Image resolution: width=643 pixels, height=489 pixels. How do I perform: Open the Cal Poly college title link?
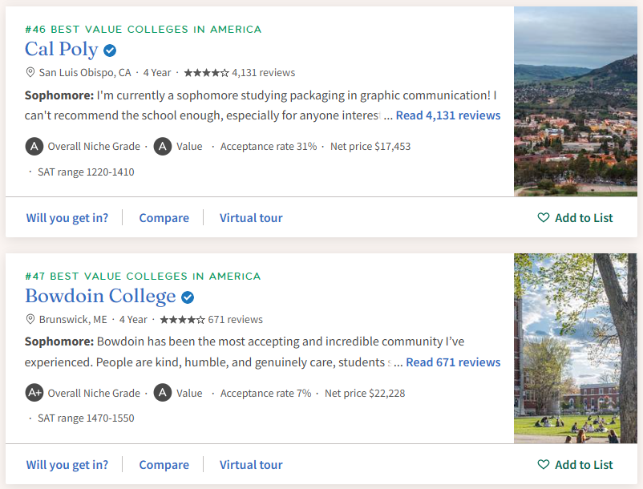click(62, 50)
